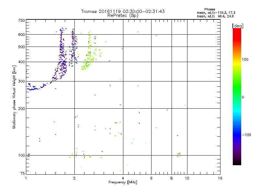Click the 'mean, sd,O:-119.3, 17.3' line
Screen dimensions: 259x194
[216, 13]
